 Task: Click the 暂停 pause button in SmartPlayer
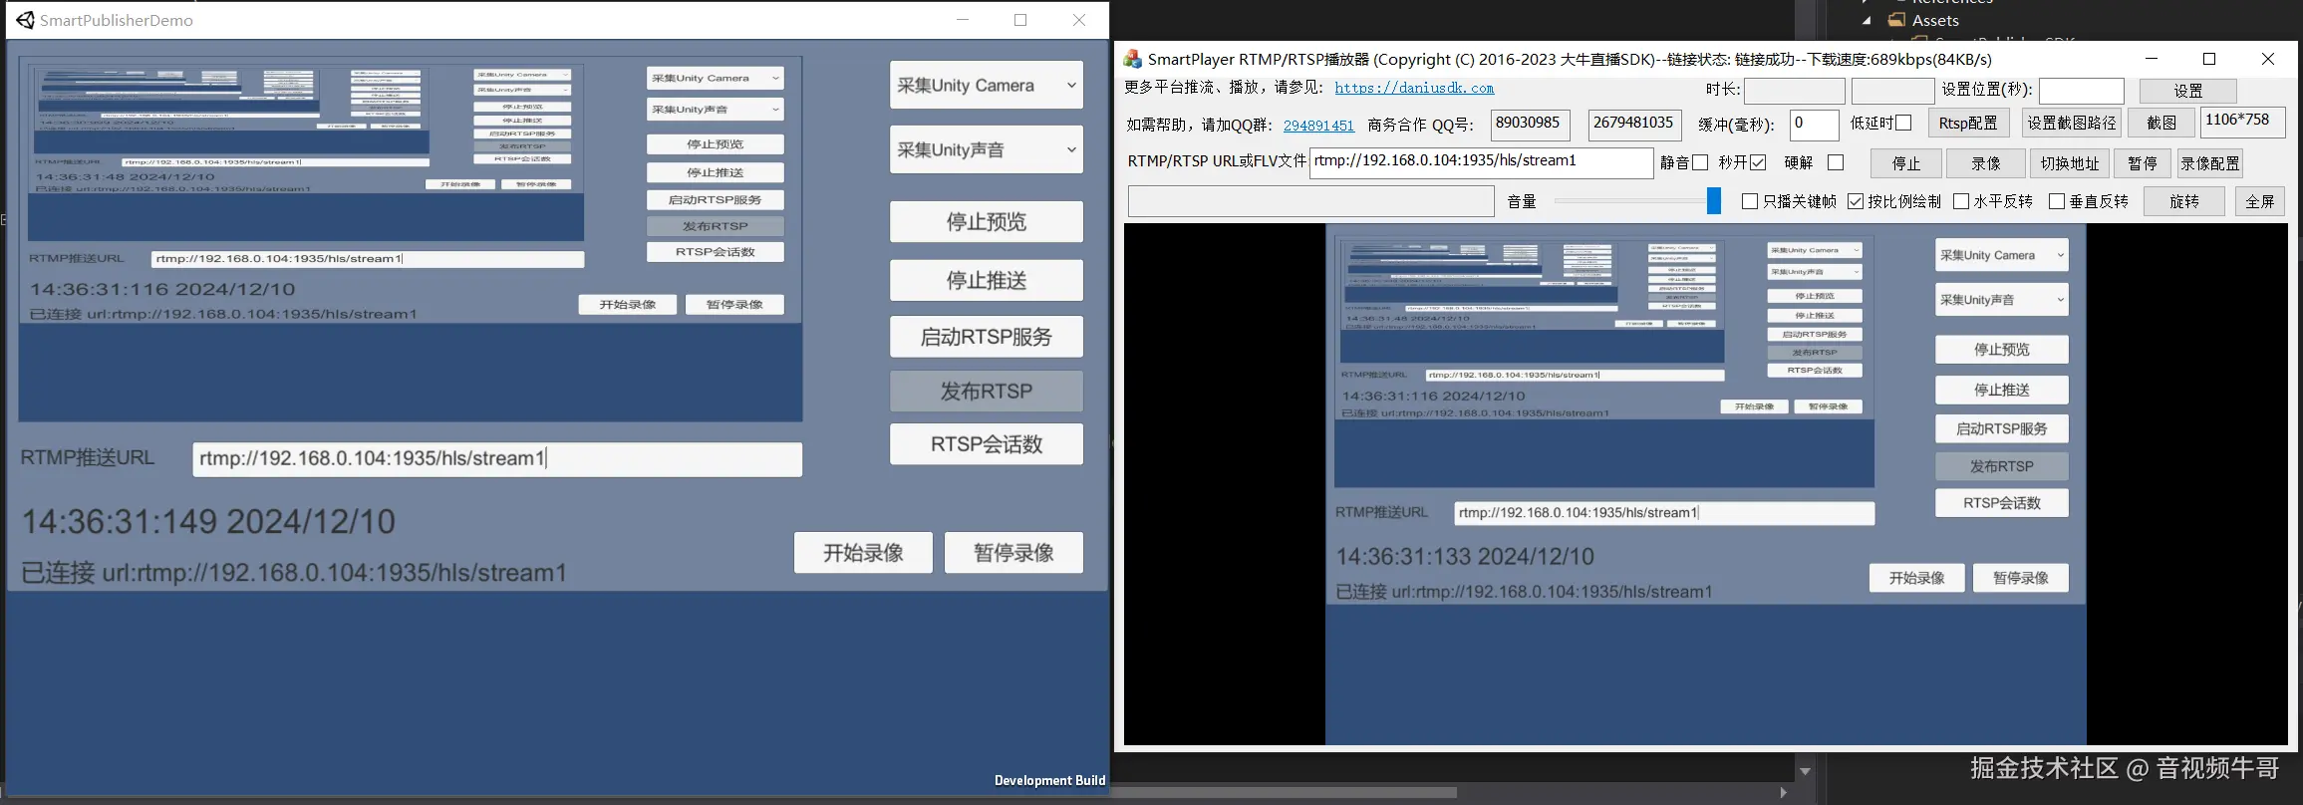click(x=2142, y=163)
